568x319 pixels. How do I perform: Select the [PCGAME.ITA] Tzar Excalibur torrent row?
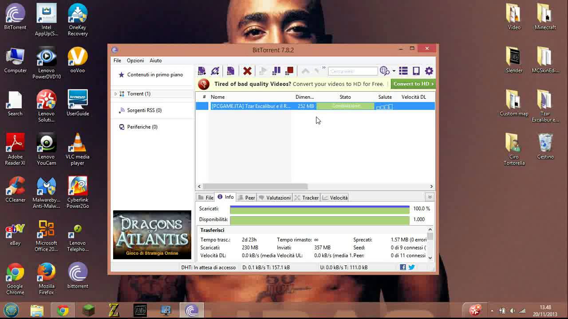click(x=316, y=106)
